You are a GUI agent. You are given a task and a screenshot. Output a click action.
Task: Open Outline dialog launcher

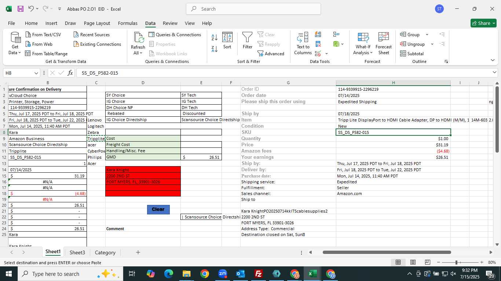446,61
